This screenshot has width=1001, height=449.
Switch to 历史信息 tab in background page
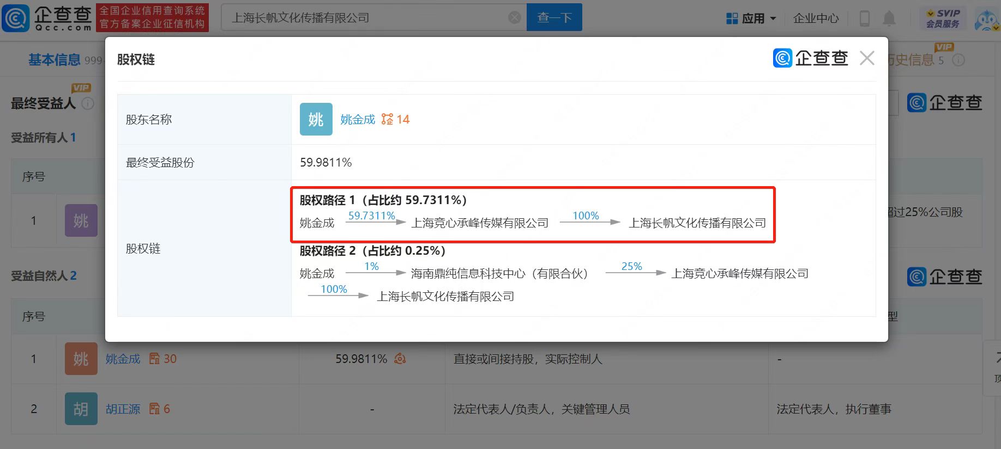[x=912, y=60]
